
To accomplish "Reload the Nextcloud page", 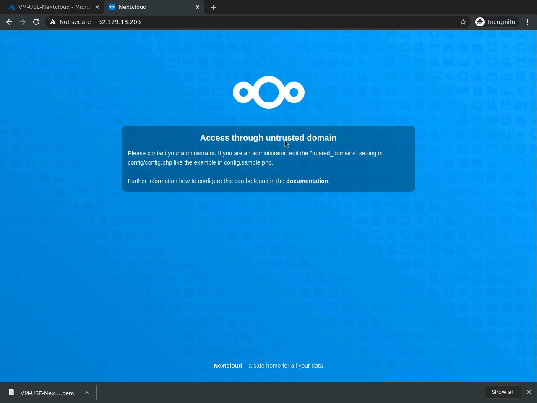I will pyautogui.click(x=36, y=22).
